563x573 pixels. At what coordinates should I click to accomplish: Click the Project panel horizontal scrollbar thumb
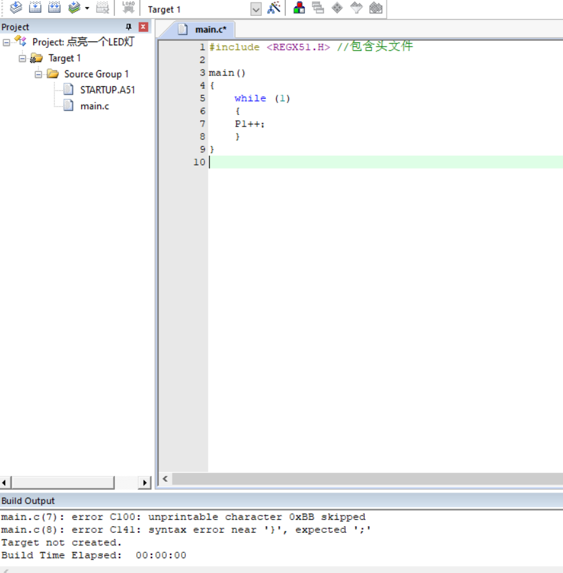(x=63, y=483)
